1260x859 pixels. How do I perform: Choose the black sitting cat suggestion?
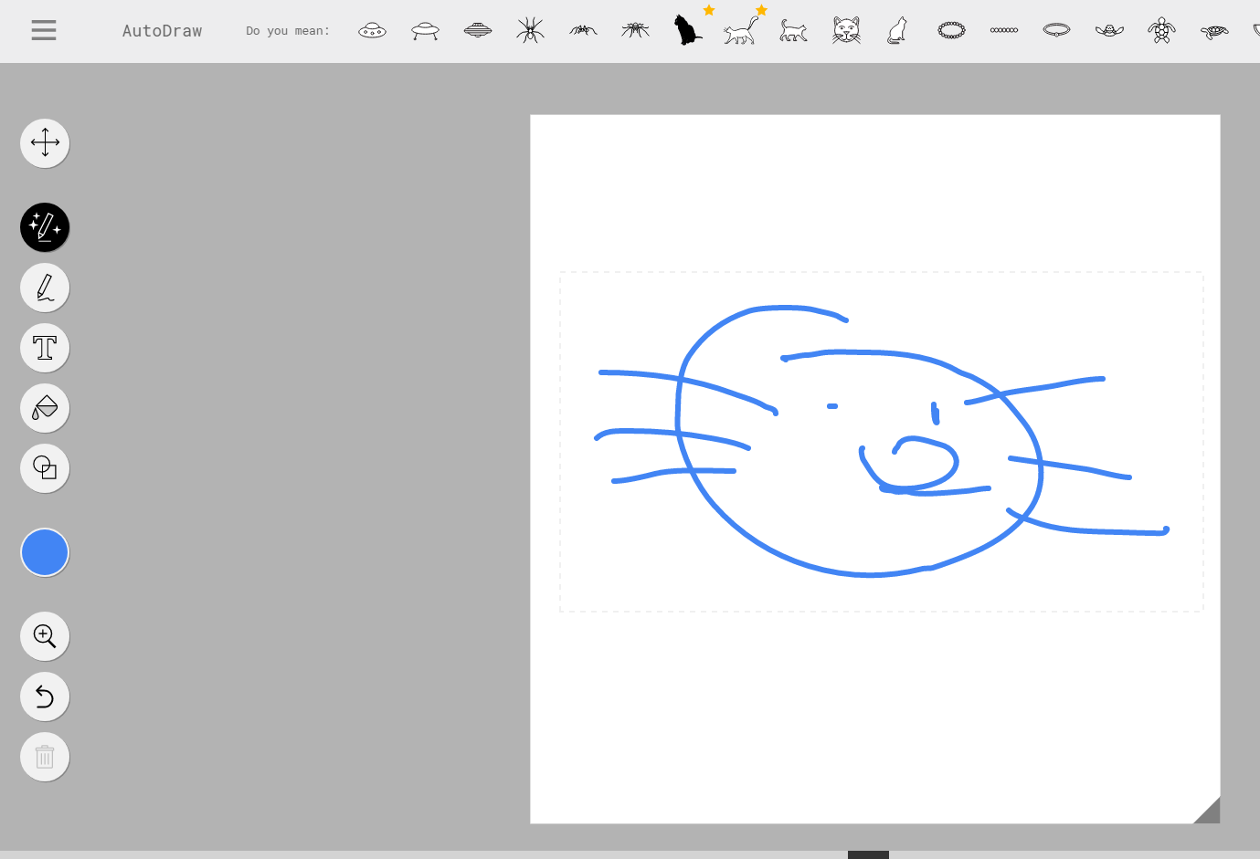click(687, 30)
